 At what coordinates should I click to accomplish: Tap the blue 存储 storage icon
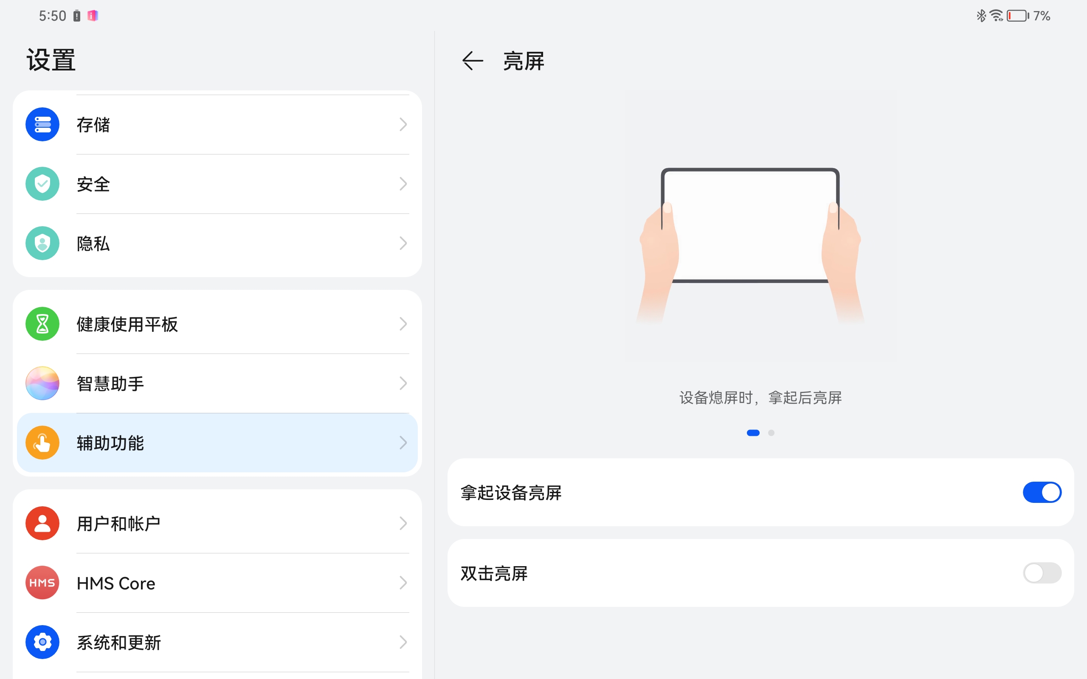pyautogui.click(x=42, y=124)
